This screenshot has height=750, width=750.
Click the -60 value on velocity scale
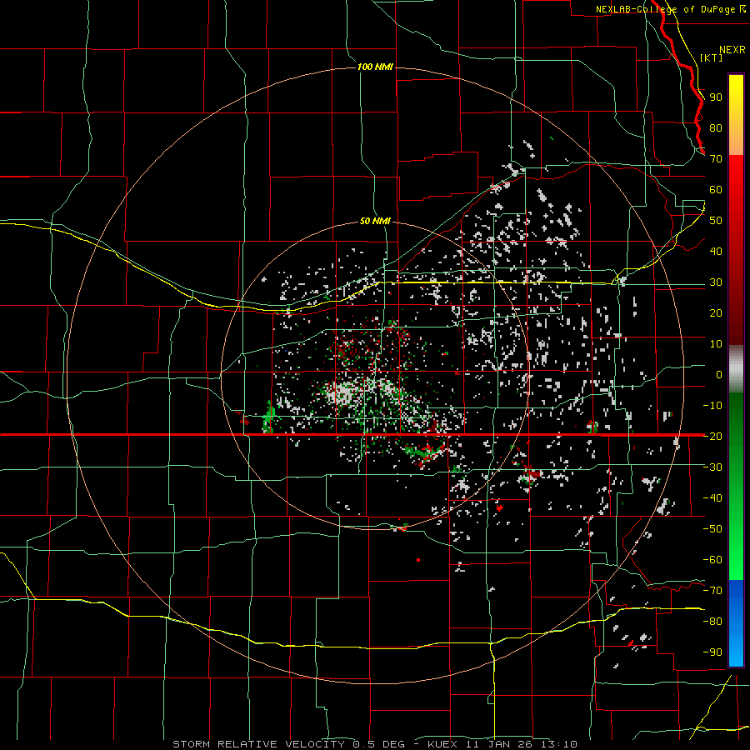[x=712, y=560]
